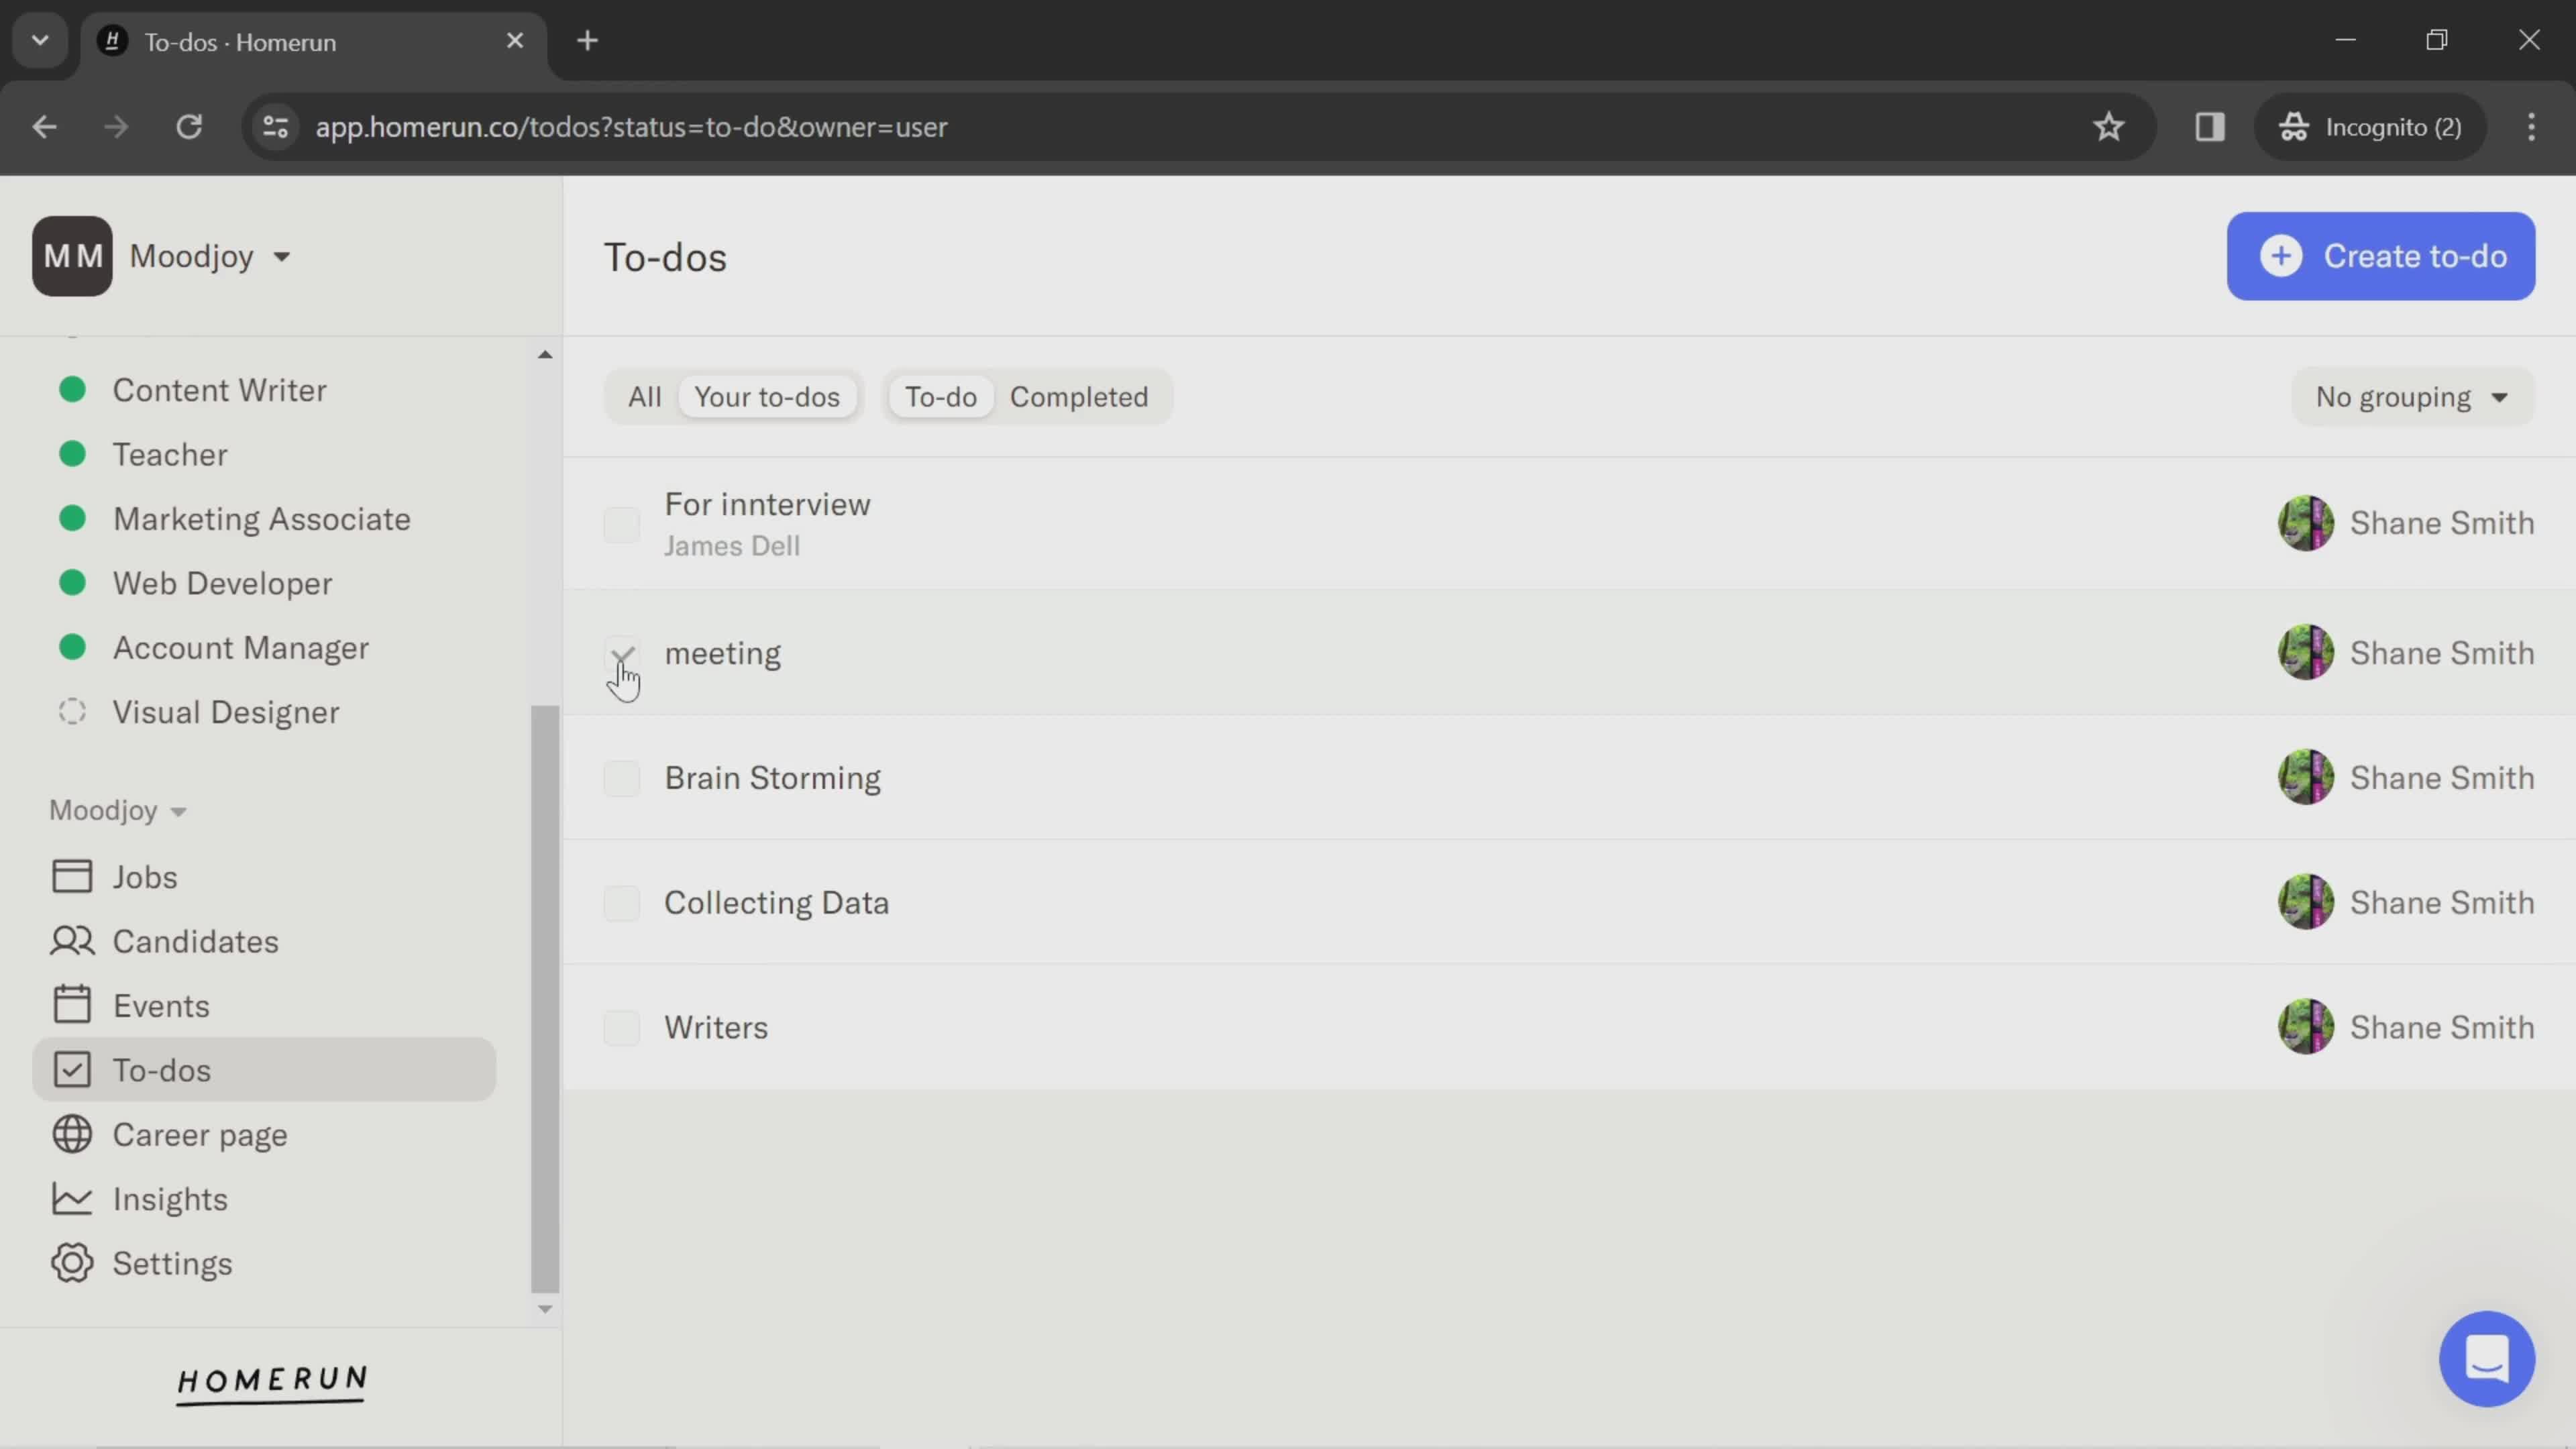2576x1449 pixels.
Task: Open the Marketing Associate job link
Action: coord(261,519)
